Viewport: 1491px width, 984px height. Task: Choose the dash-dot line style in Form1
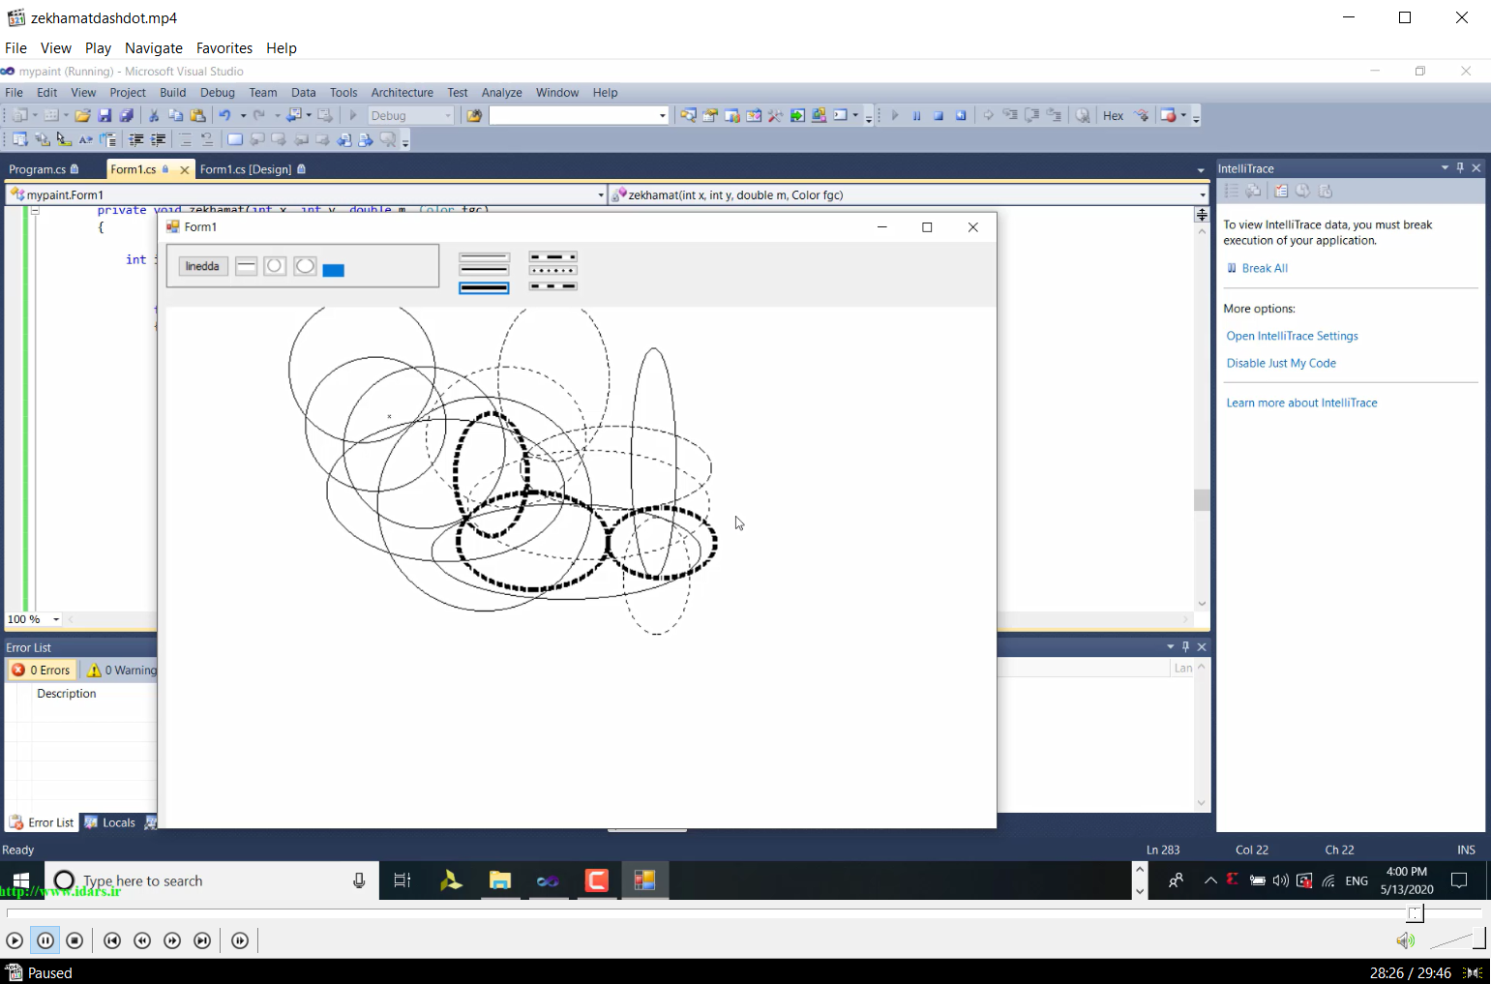(x=553, y=257)
